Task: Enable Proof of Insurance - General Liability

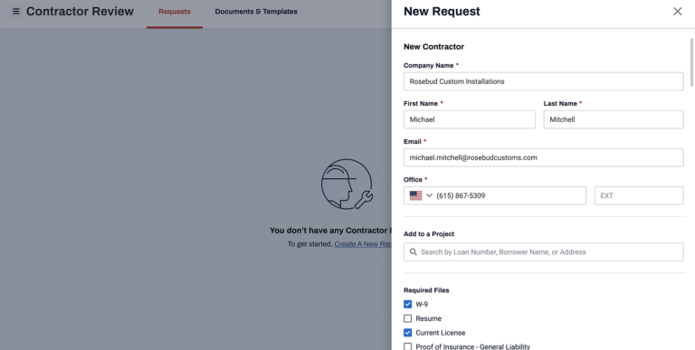Action: pos(408,346)
